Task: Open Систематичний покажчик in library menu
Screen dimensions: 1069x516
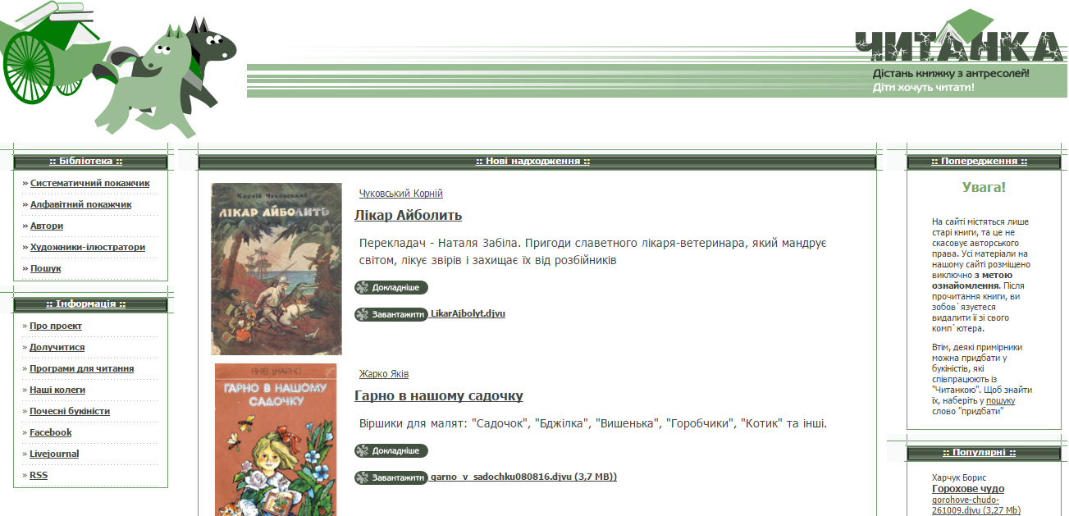Action: (90, 183)
